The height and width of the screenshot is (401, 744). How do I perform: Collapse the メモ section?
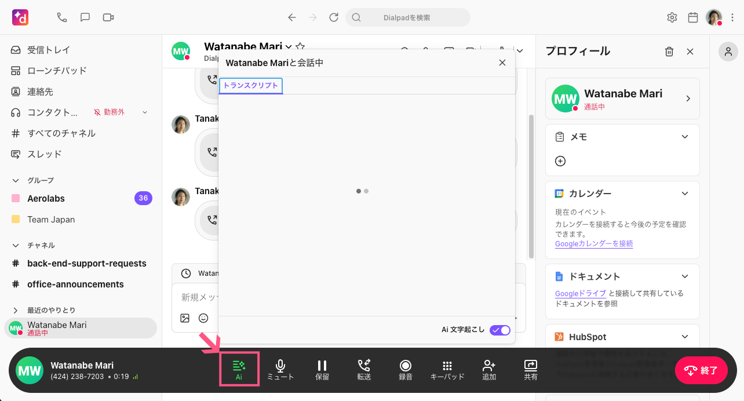[x=685, y=137]
